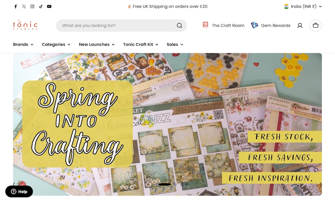Open the Tonic Studios Facebook page
335x201 pixels.
[x=16, y=6]
